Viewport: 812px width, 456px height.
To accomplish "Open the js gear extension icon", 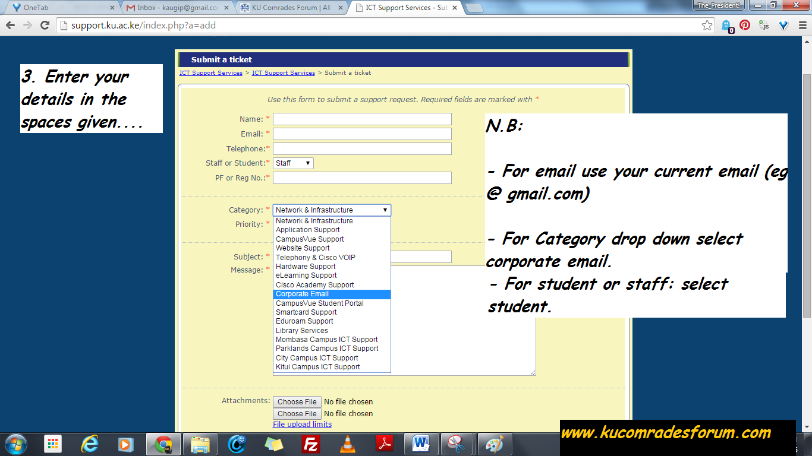I will click(764, 26).
